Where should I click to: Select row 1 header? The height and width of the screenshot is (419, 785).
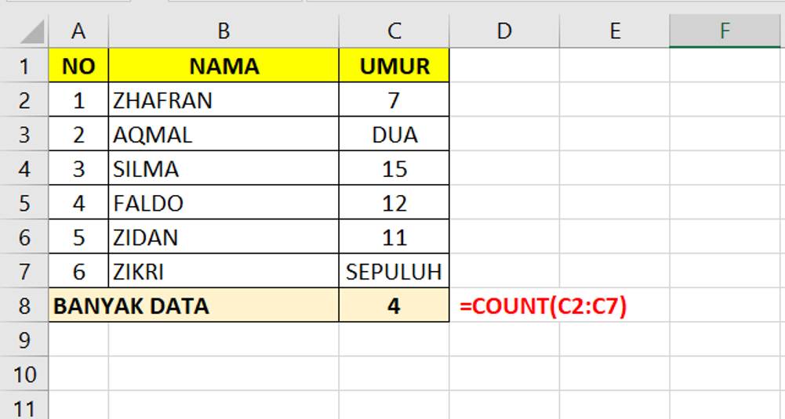24,66
